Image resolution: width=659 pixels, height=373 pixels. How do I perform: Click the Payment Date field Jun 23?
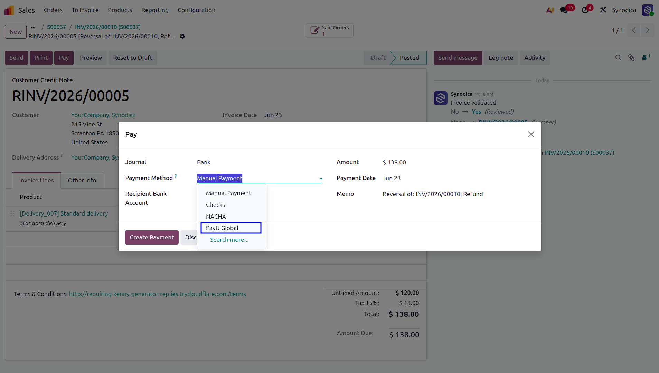pos(392,178)
